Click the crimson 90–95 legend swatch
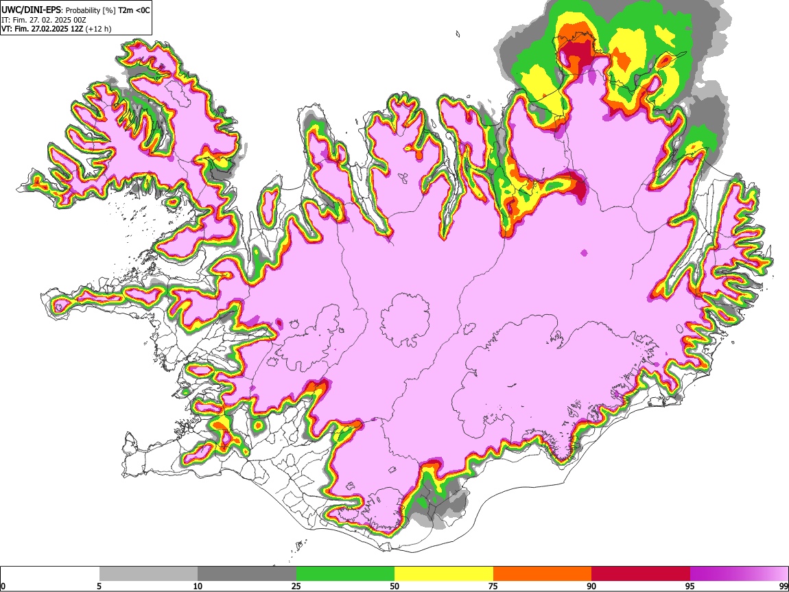This screenshot has width=789, height=592. click(x=641, y=574)
